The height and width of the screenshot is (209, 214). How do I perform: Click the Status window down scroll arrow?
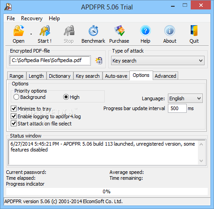click(201, 161)
